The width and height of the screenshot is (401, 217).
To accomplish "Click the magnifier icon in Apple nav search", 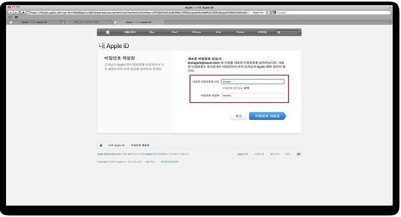I will coord(279,32).
